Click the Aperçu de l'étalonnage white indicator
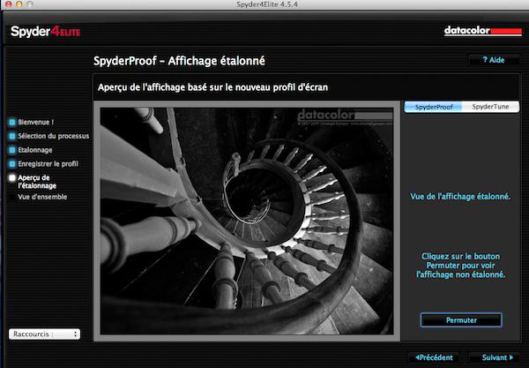This screenshot has height=368, width=529. click(12, 177)
